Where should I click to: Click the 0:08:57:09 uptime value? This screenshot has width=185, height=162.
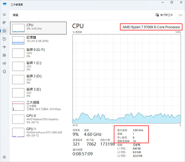(82, 154)
